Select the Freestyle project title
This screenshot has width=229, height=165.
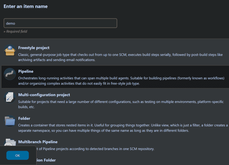[x=34, y=48]
